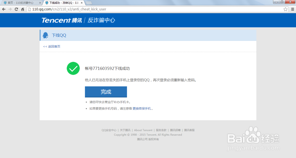Open QQ安全中心 footer link

pos(109,130)
